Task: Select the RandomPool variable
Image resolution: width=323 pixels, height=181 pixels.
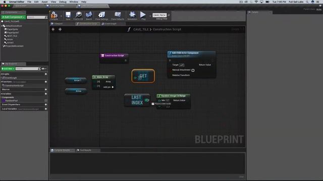Action: [x=11, y=101]
